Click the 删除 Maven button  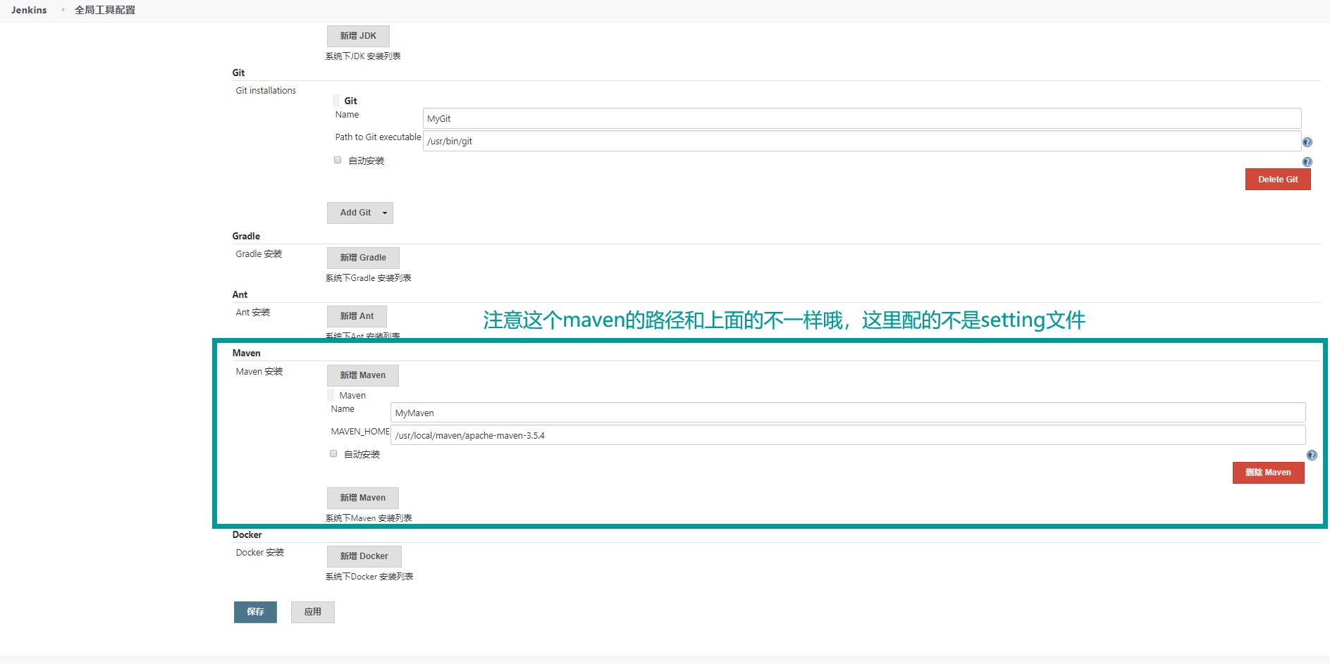coord(1268,472)
